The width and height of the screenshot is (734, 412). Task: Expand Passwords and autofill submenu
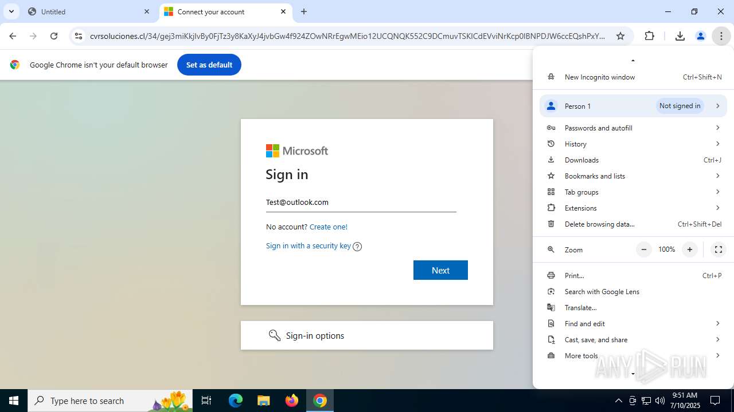[633, 128]
